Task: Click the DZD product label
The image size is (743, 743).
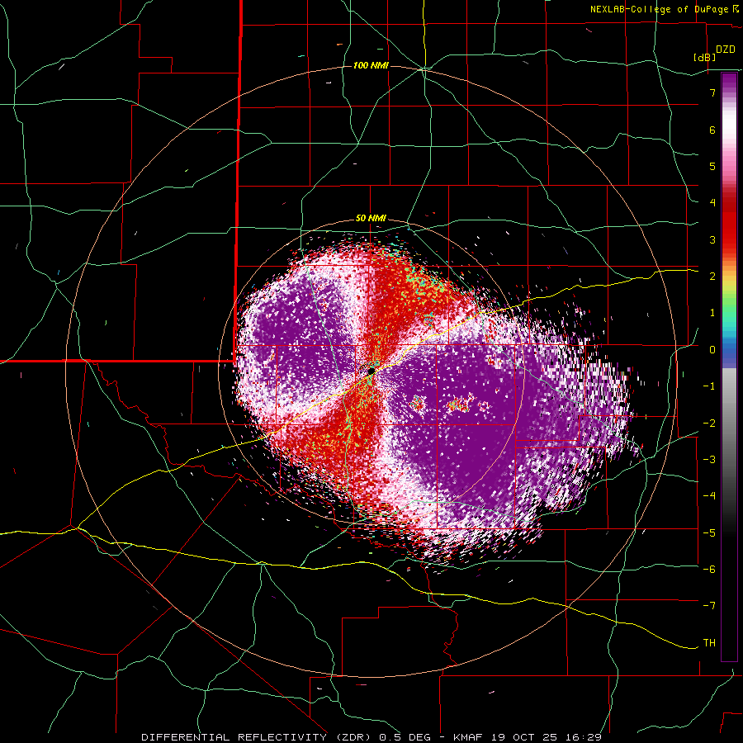Action: click(x=726, y=50)
